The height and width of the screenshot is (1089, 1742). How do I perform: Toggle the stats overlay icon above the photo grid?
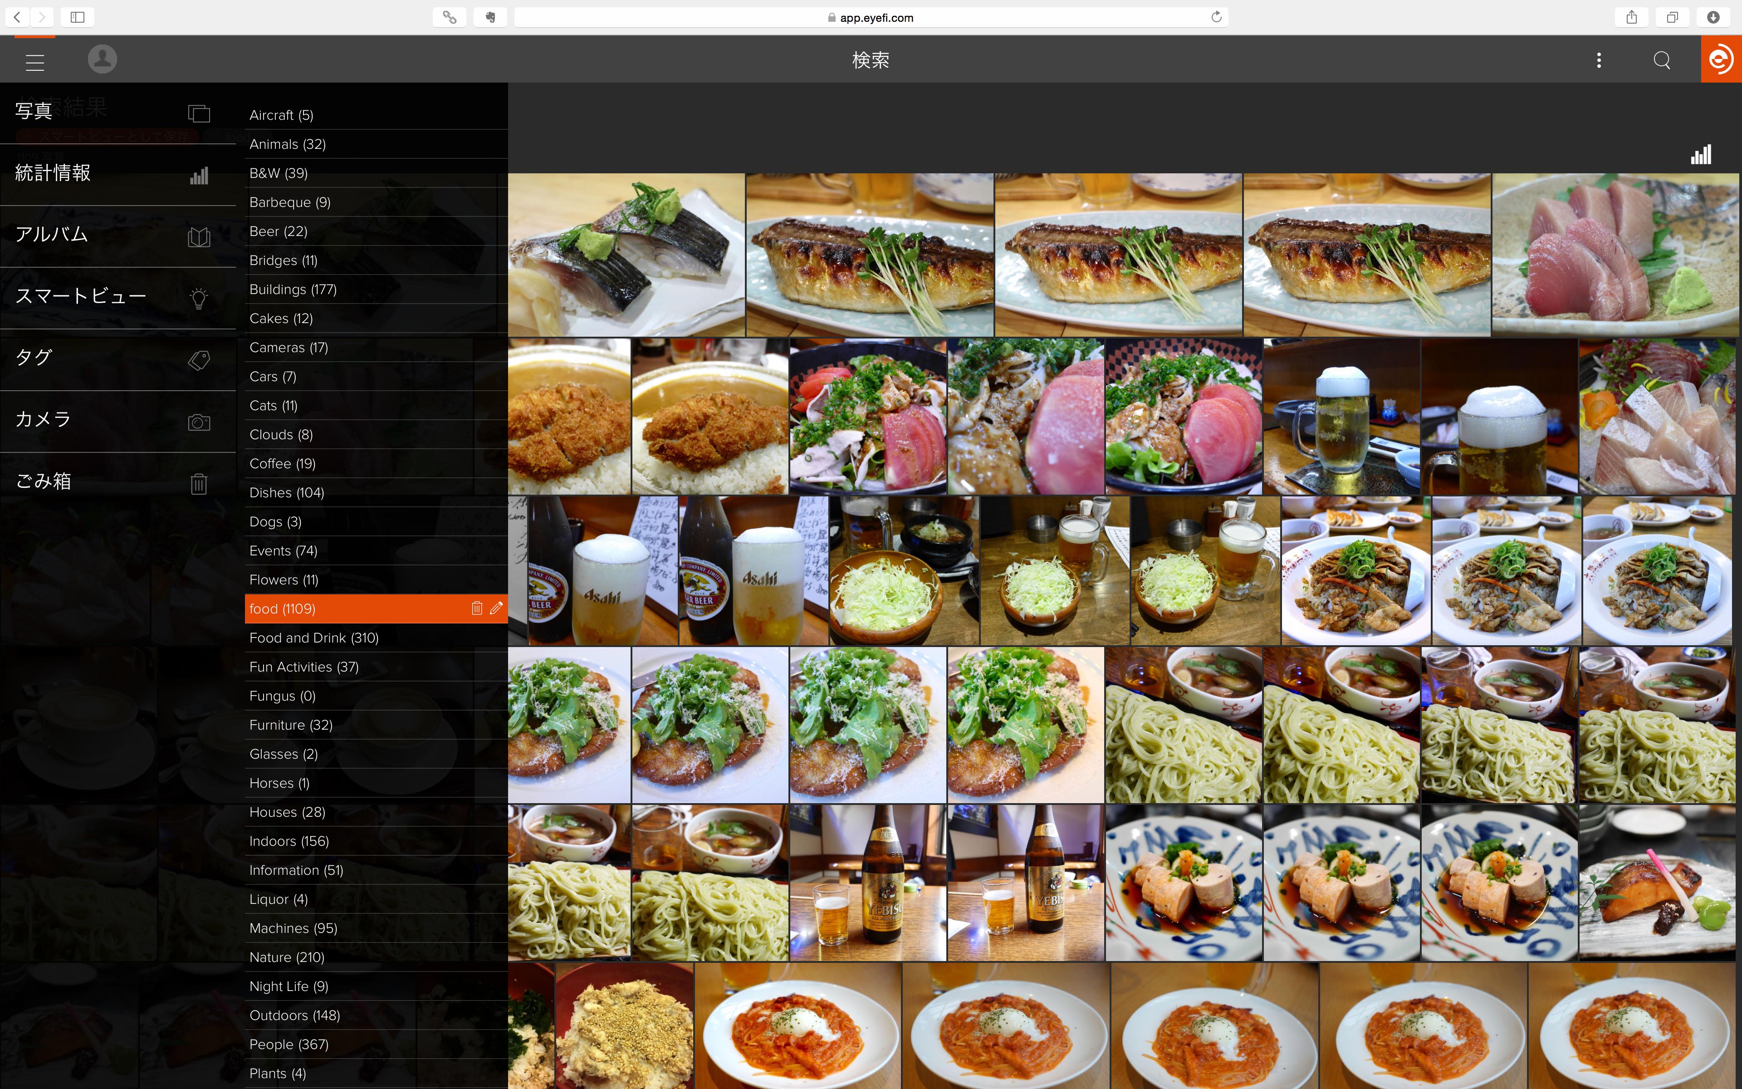pyautogui.click(x=1701, y=153)
